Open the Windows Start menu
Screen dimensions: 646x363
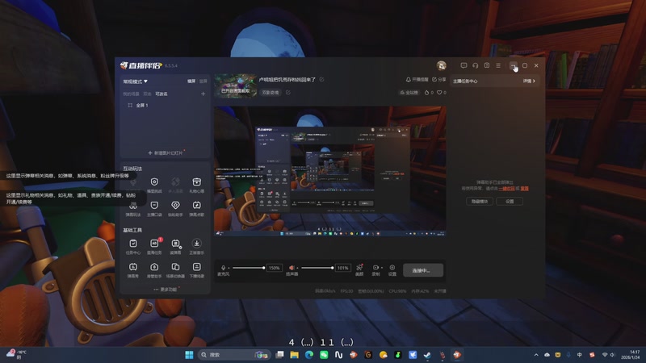189,355
